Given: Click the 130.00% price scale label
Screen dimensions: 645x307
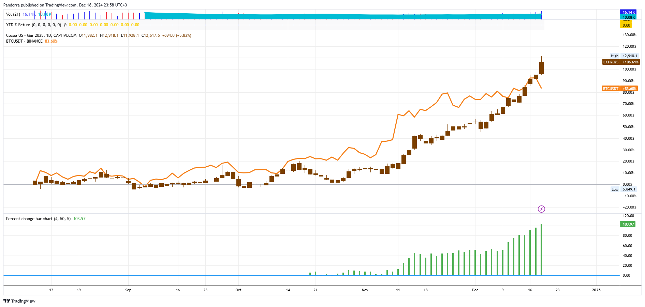Looking at the screenshot, I should pos(630,35).
